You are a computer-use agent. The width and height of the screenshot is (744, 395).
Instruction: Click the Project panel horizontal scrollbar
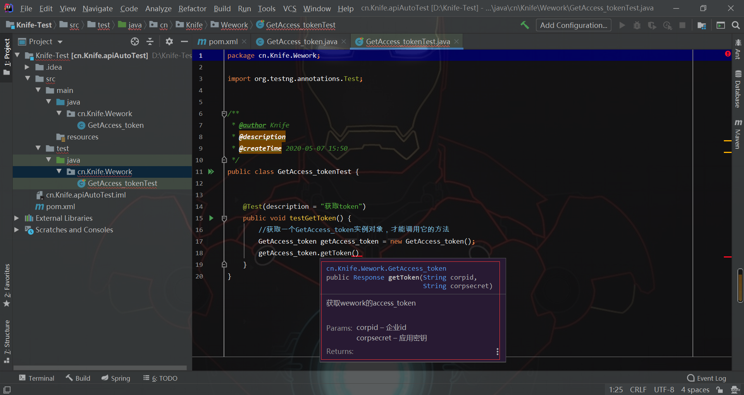point(100,368)
